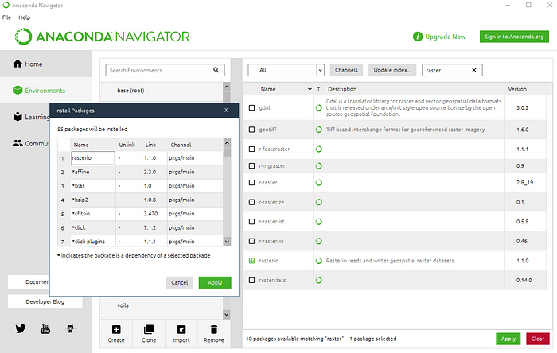Check the r-fasteraster package checkbox
557x353 pixels.
tap(252, 149)
